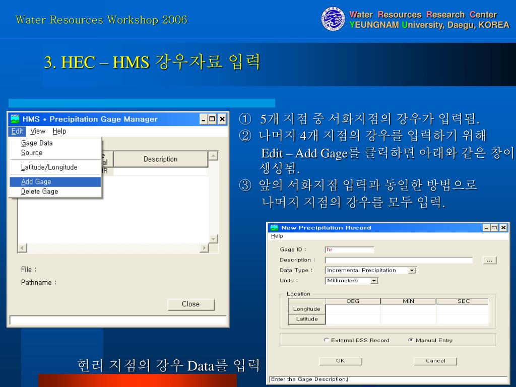The height and width of the screenshot is (387, 516).
Task: Click Latitude SEC cell
Action: click(x=463, y=319)
